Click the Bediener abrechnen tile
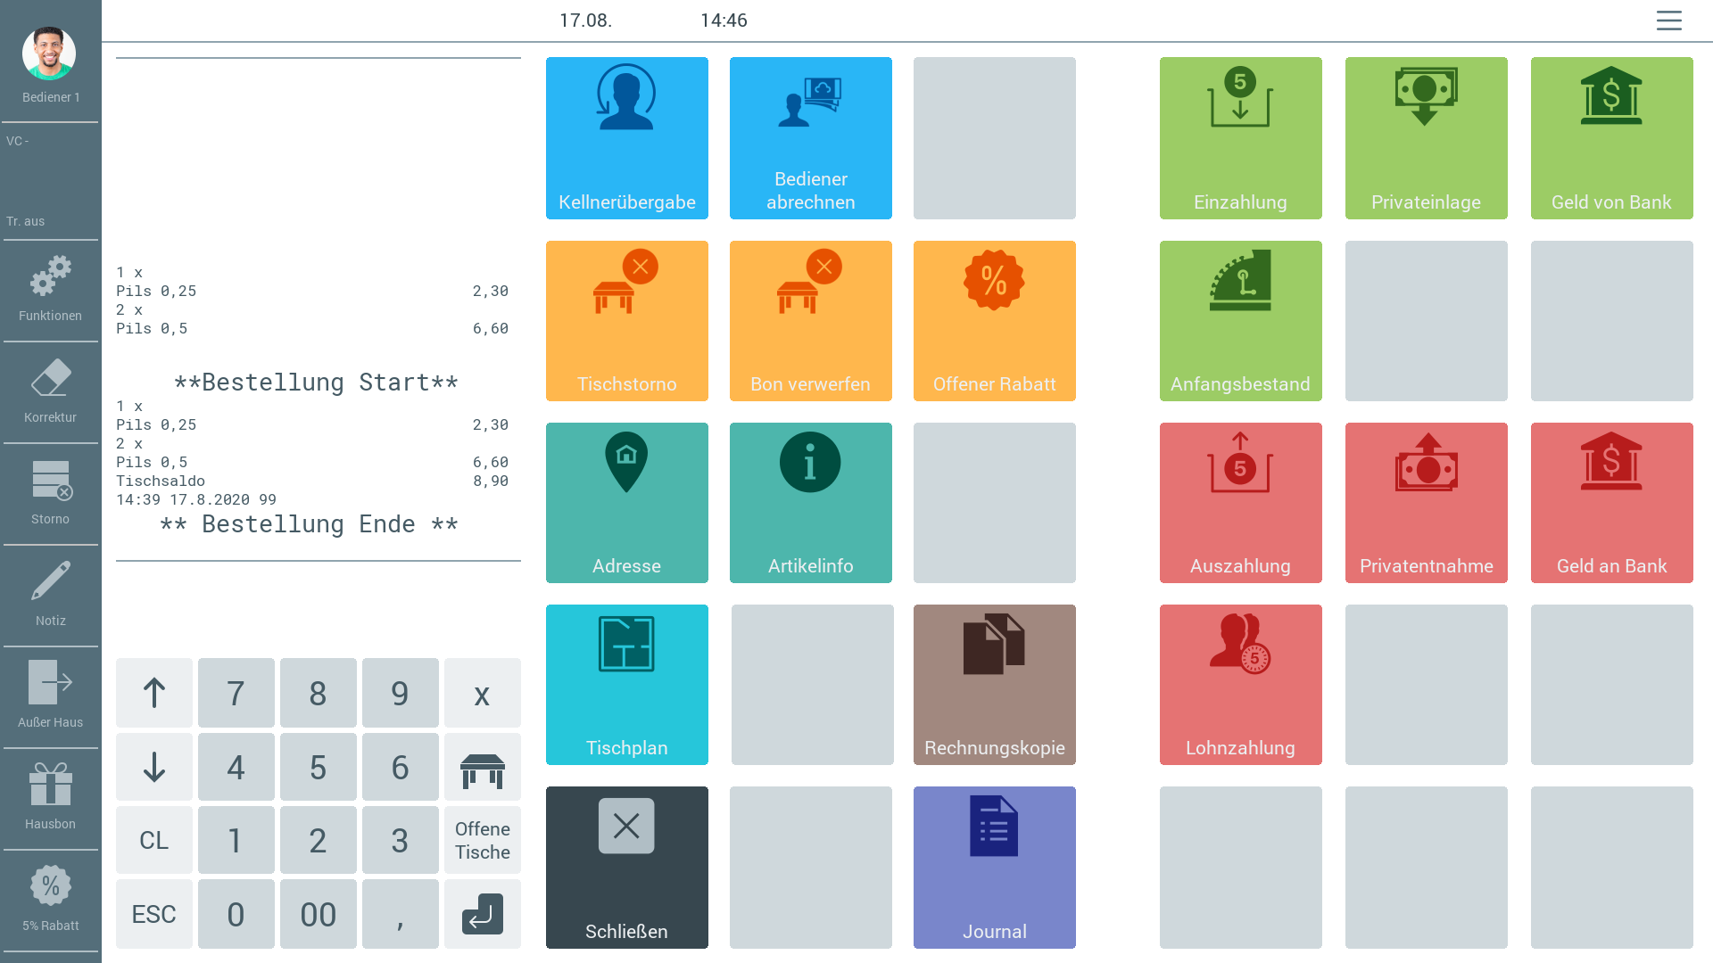 810,138
